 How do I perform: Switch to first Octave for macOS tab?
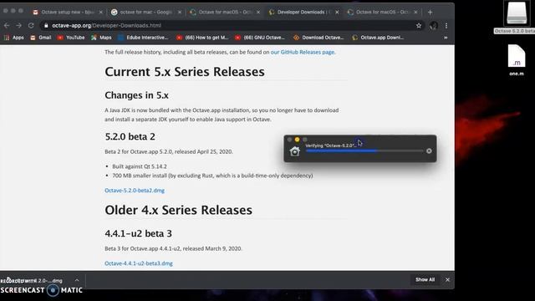(x=225, y=12)
